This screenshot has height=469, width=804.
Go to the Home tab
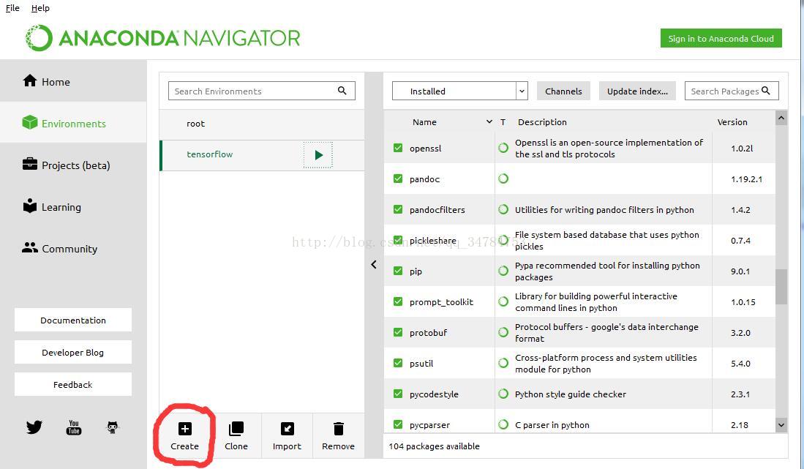point(73,81)
